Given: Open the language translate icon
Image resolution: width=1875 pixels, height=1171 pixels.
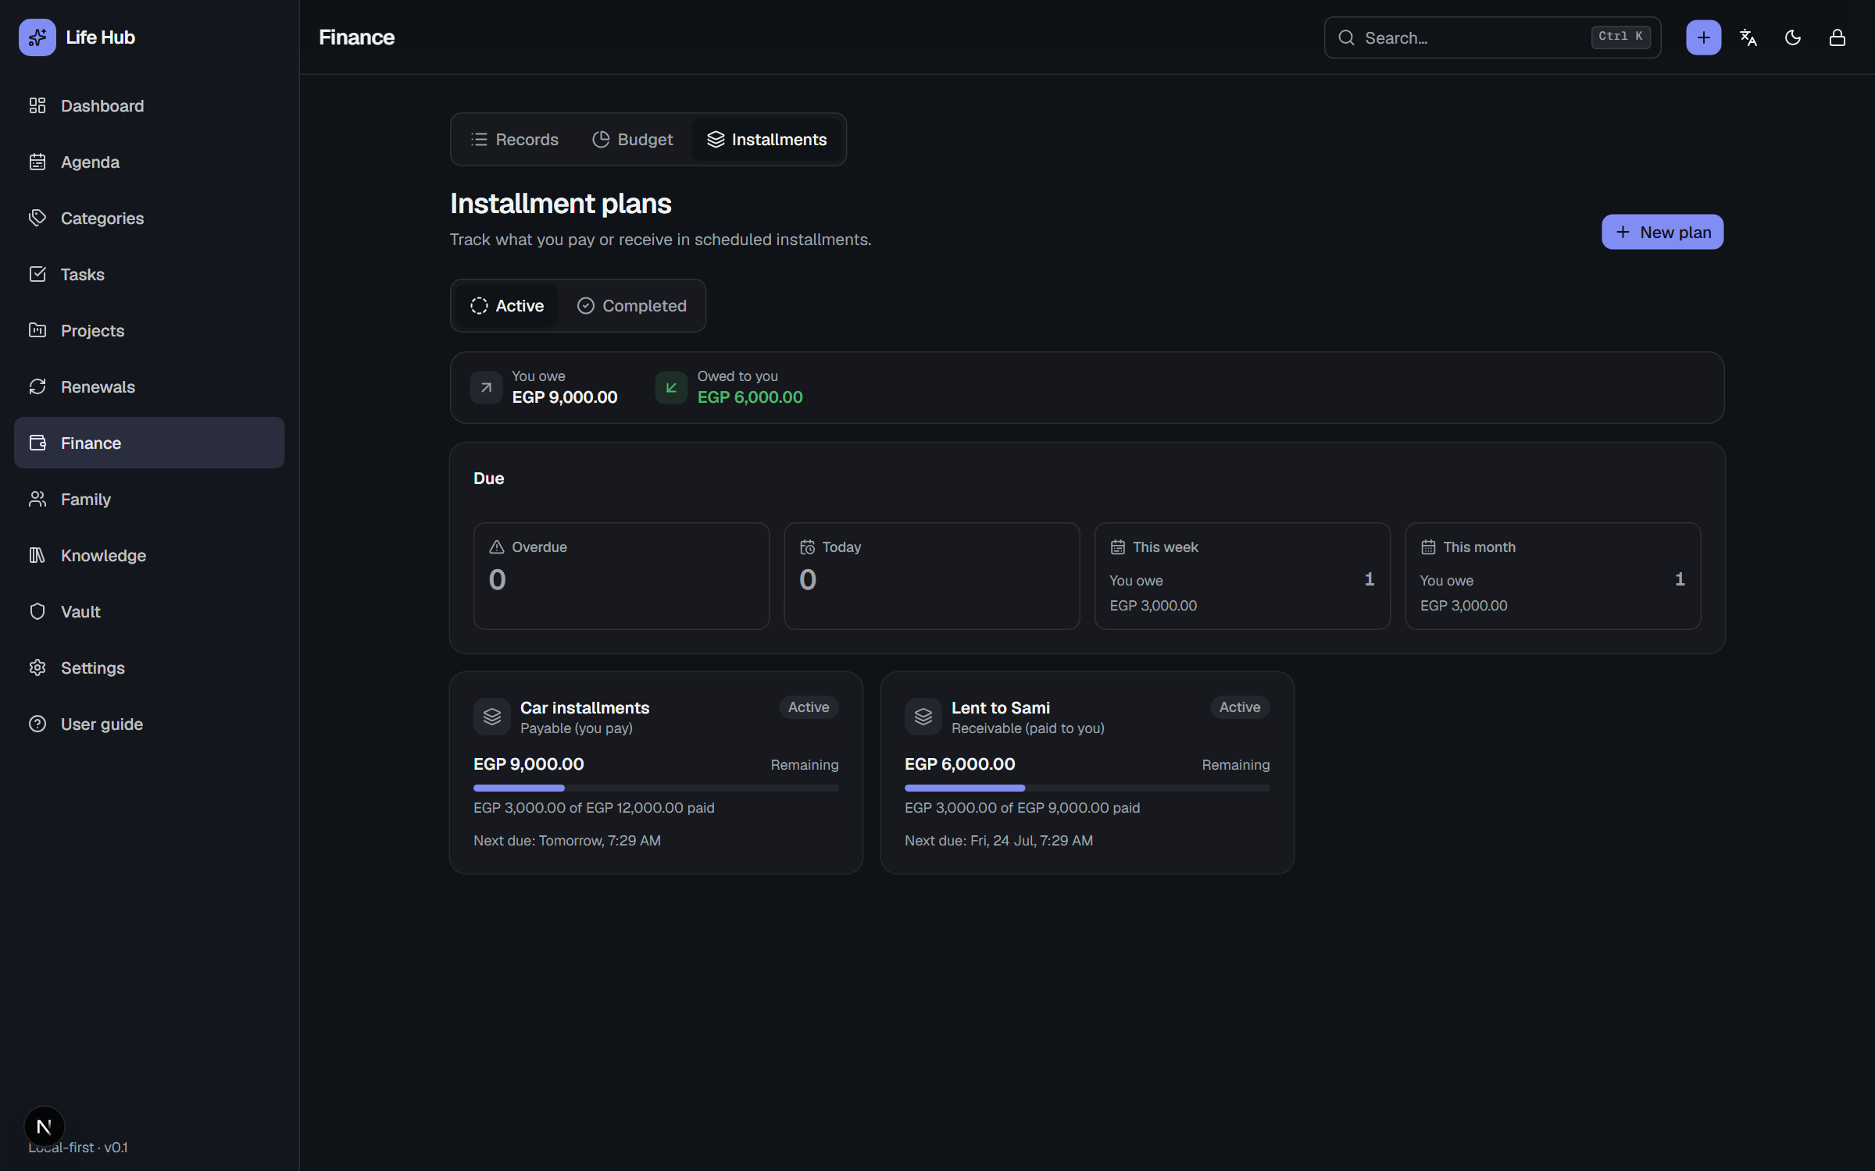Looking at the screenshot, I should click(1748, 37).
